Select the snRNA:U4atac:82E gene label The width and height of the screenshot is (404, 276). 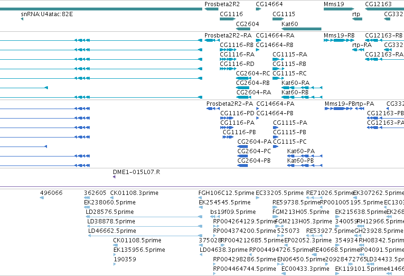47,14
